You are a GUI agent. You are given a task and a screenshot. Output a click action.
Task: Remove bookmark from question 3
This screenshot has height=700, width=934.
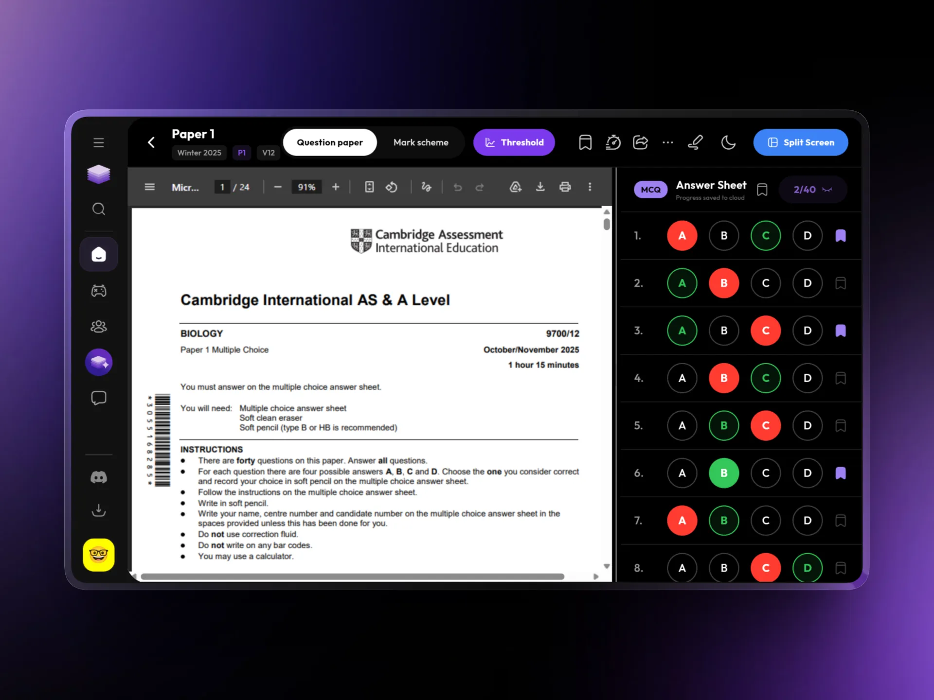tap(841, 331)
